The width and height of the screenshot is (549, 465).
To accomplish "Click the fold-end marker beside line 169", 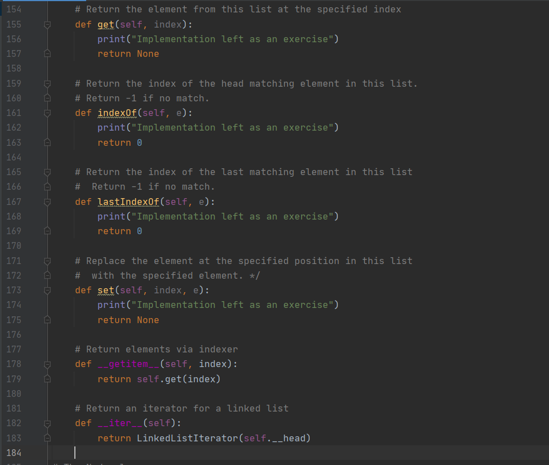I will (x=47, y=231).
